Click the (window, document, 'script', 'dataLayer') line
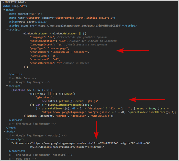The image size is (179, 161). click(69, 116)
